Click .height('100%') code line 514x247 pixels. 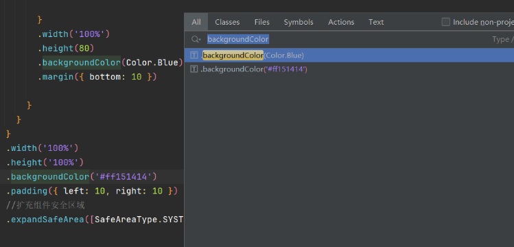(45, 163)
